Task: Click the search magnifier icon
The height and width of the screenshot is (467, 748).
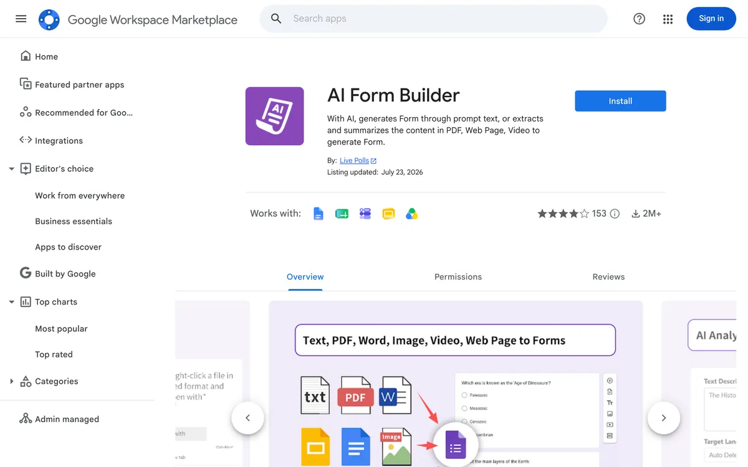Action: click(276, 19)
